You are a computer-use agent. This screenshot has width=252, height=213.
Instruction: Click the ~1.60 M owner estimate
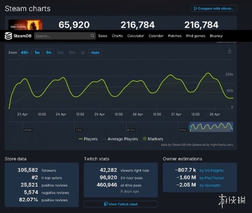[186, 178]
